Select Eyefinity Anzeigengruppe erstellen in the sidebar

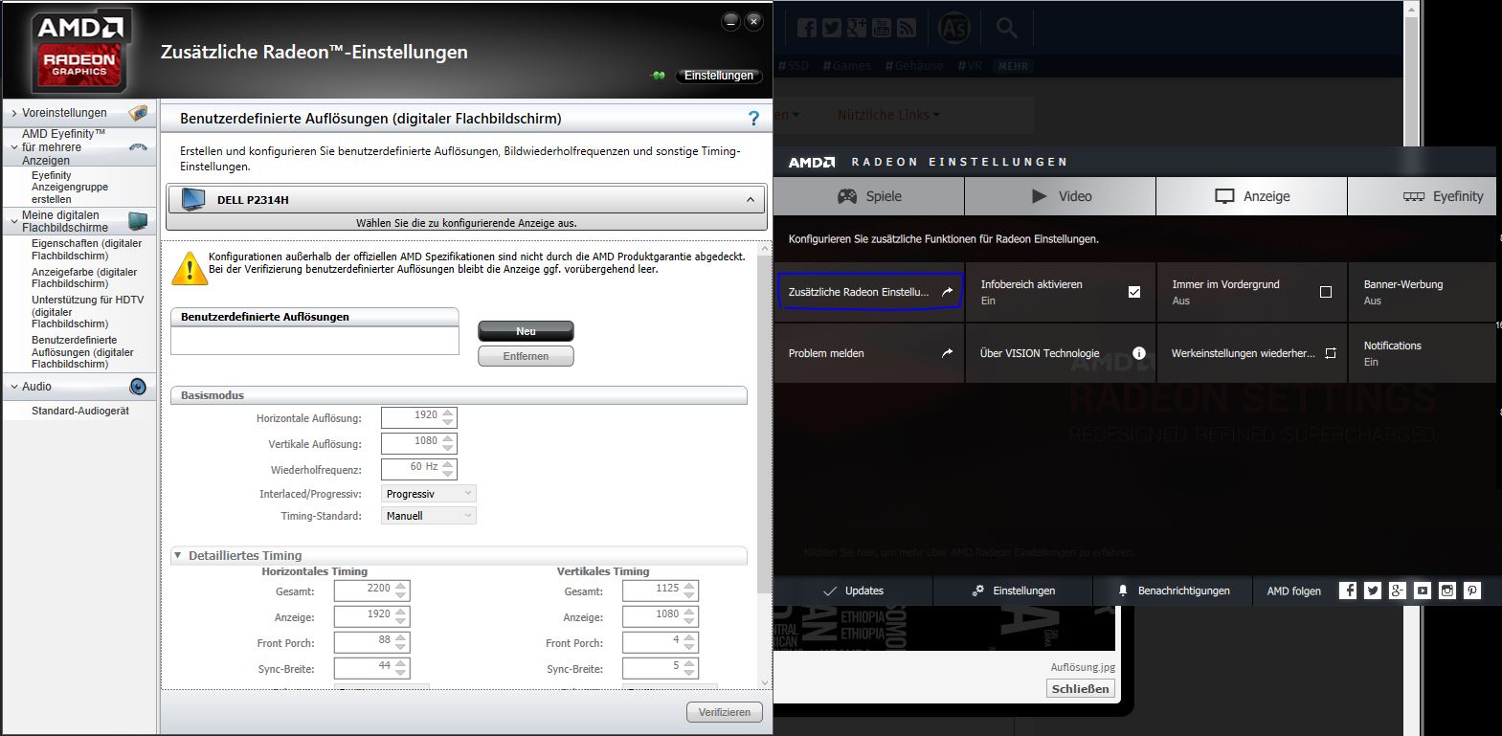pos(71,188)
